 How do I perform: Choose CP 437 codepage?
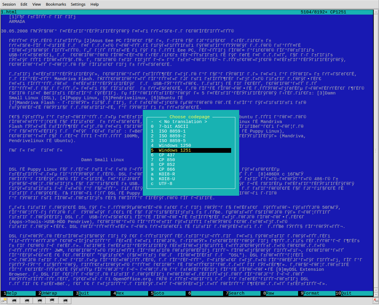pyautogui.click(x=191, y=155)
